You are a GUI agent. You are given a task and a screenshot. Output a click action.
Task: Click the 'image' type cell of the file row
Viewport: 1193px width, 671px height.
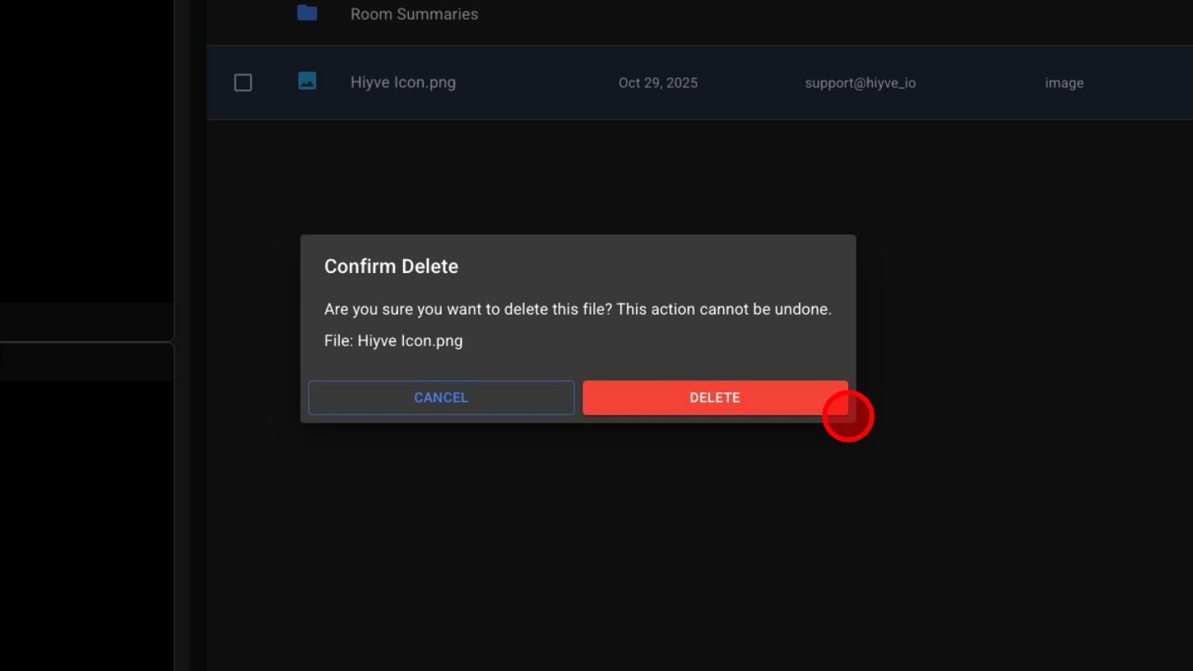pyautogui.click(x=1064, y=83)
